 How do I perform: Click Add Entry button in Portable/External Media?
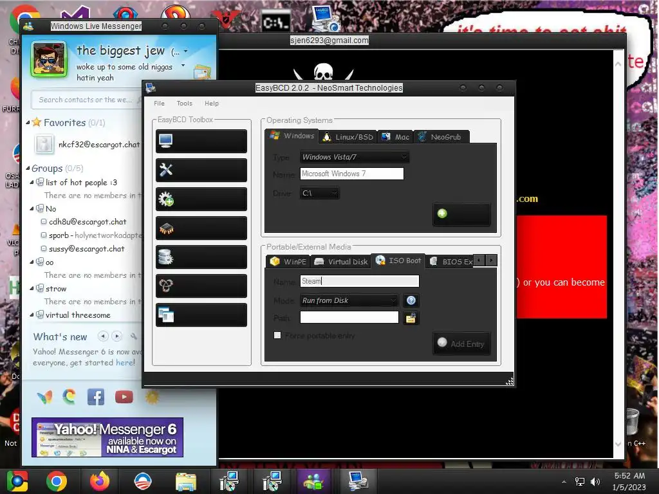coord(461,343)
